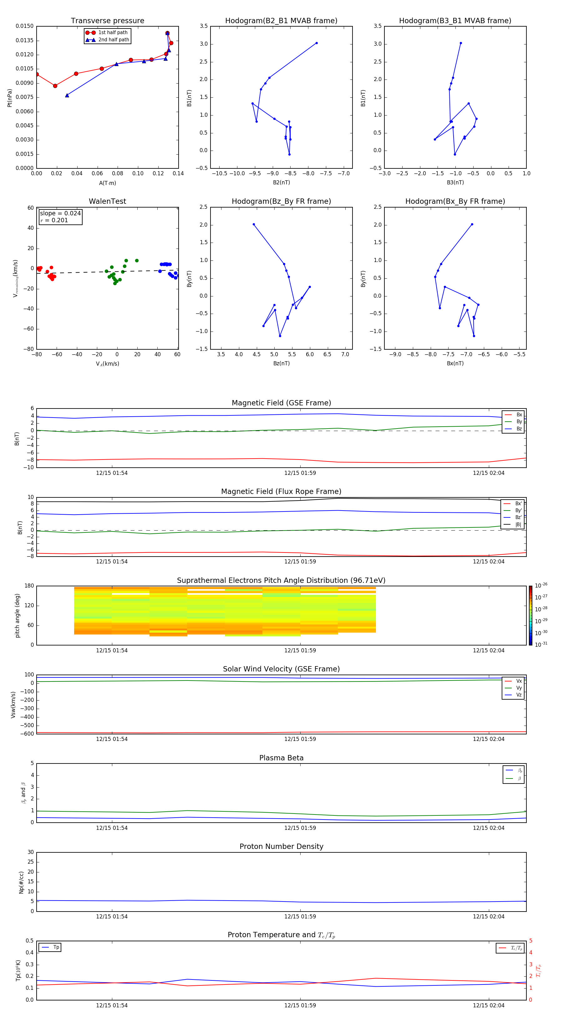Click the 'Proton Number Density' title

tap(281, 846)
